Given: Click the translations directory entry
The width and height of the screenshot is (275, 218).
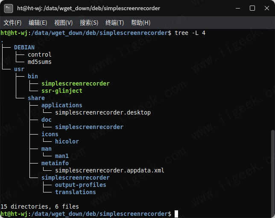Looking at the screenshot, I should click(76, 192).
